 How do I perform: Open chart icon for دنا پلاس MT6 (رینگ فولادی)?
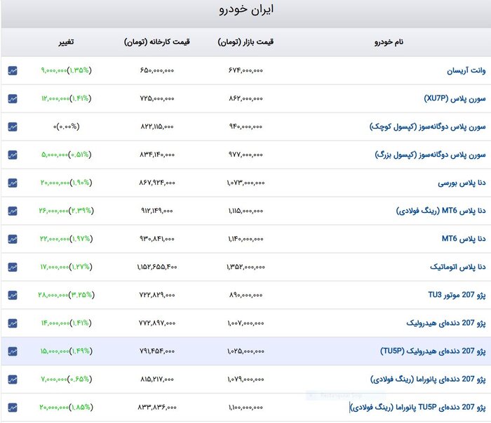click(x=13, y=211)
